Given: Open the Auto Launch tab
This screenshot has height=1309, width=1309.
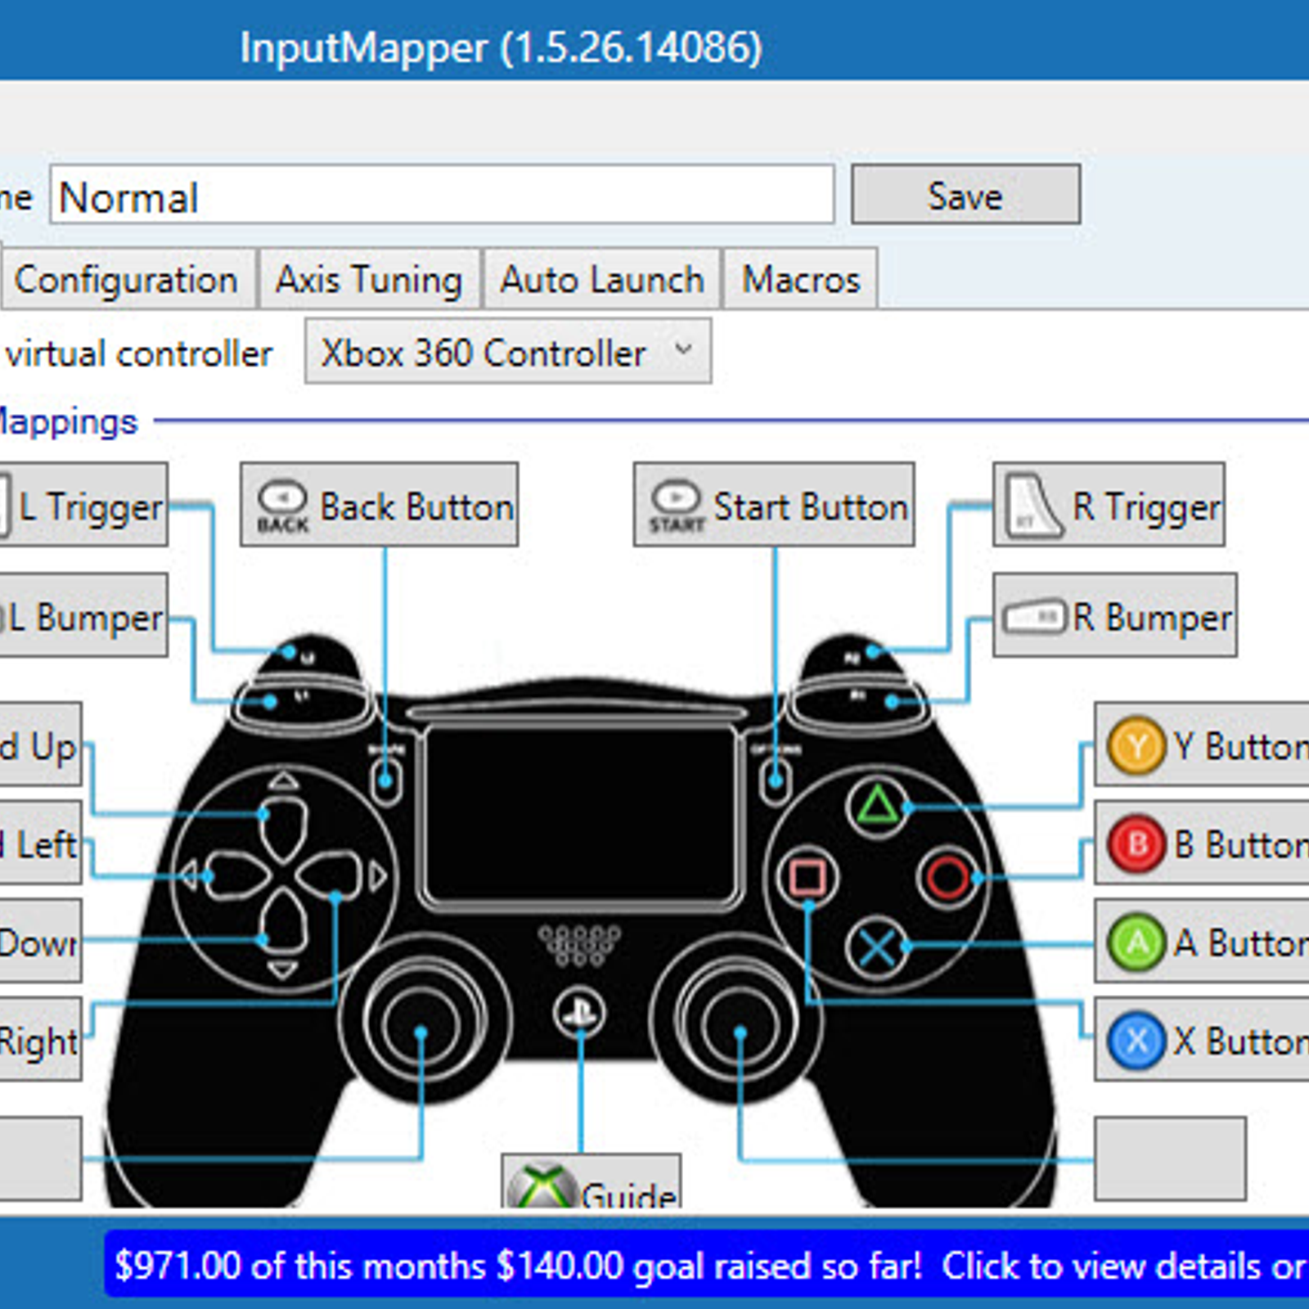Looking at the screenshot, I should tap(602, 280).
